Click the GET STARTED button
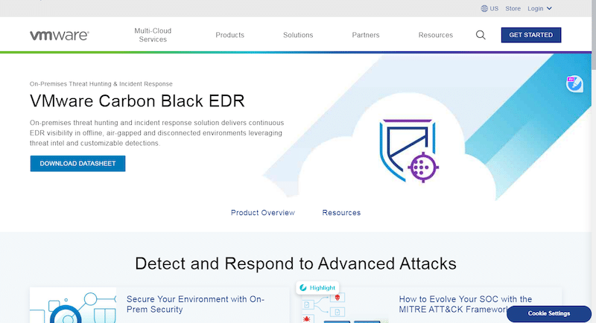Screen dimensions: 596x323 (x=531, y=35)
